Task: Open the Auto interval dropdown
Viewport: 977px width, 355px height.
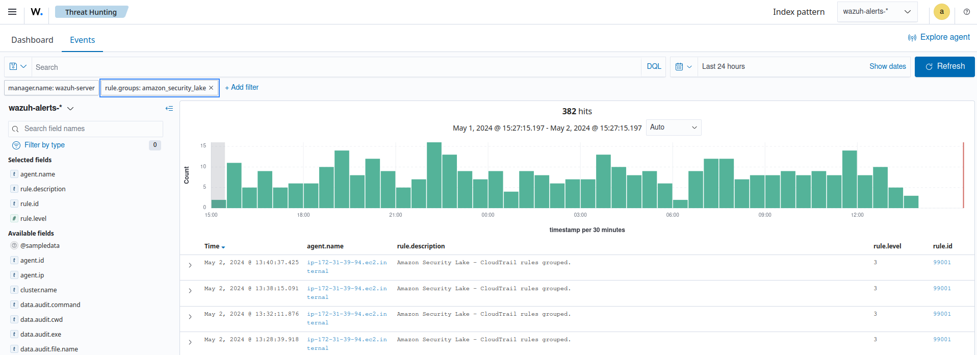Action: [x=673, y=128]
